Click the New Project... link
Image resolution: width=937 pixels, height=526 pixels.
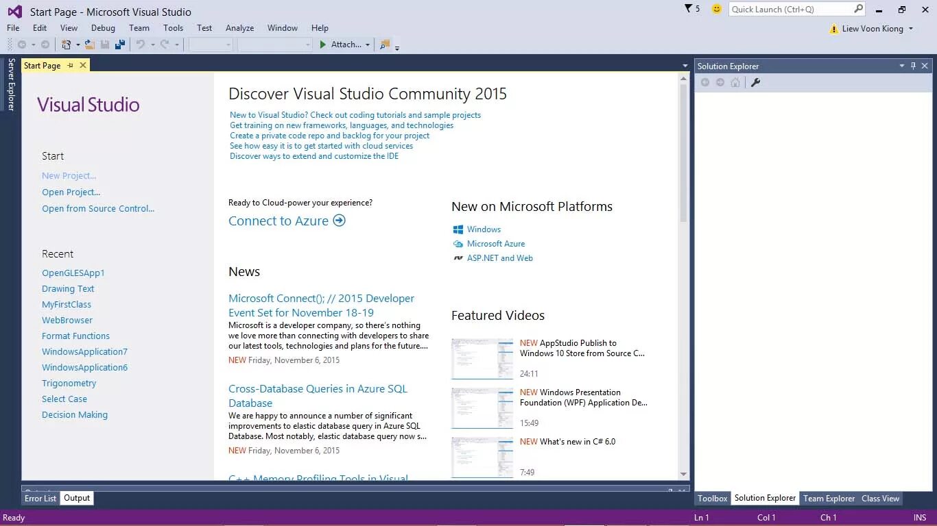[x=69, y=176]
